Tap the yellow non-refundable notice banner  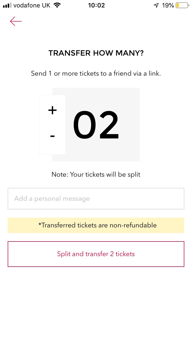click(96, 225)
